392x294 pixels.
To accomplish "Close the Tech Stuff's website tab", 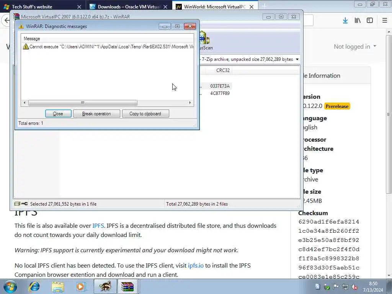I will pyautogui.click(x=79, y=7).
